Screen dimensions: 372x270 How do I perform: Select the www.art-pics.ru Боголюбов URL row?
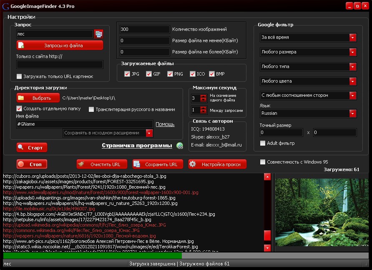[x=98, y=241]
